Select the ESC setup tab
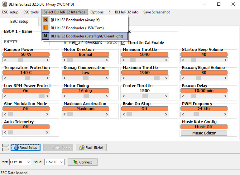 (19, 22)
